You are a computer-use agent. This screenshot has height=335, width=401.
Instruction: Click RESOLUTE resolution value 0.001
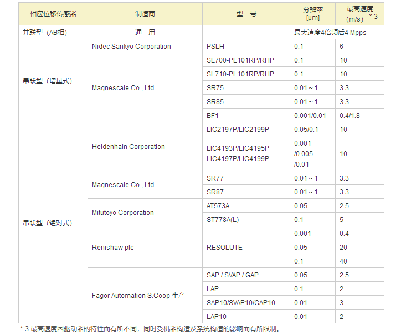(312, 233)
